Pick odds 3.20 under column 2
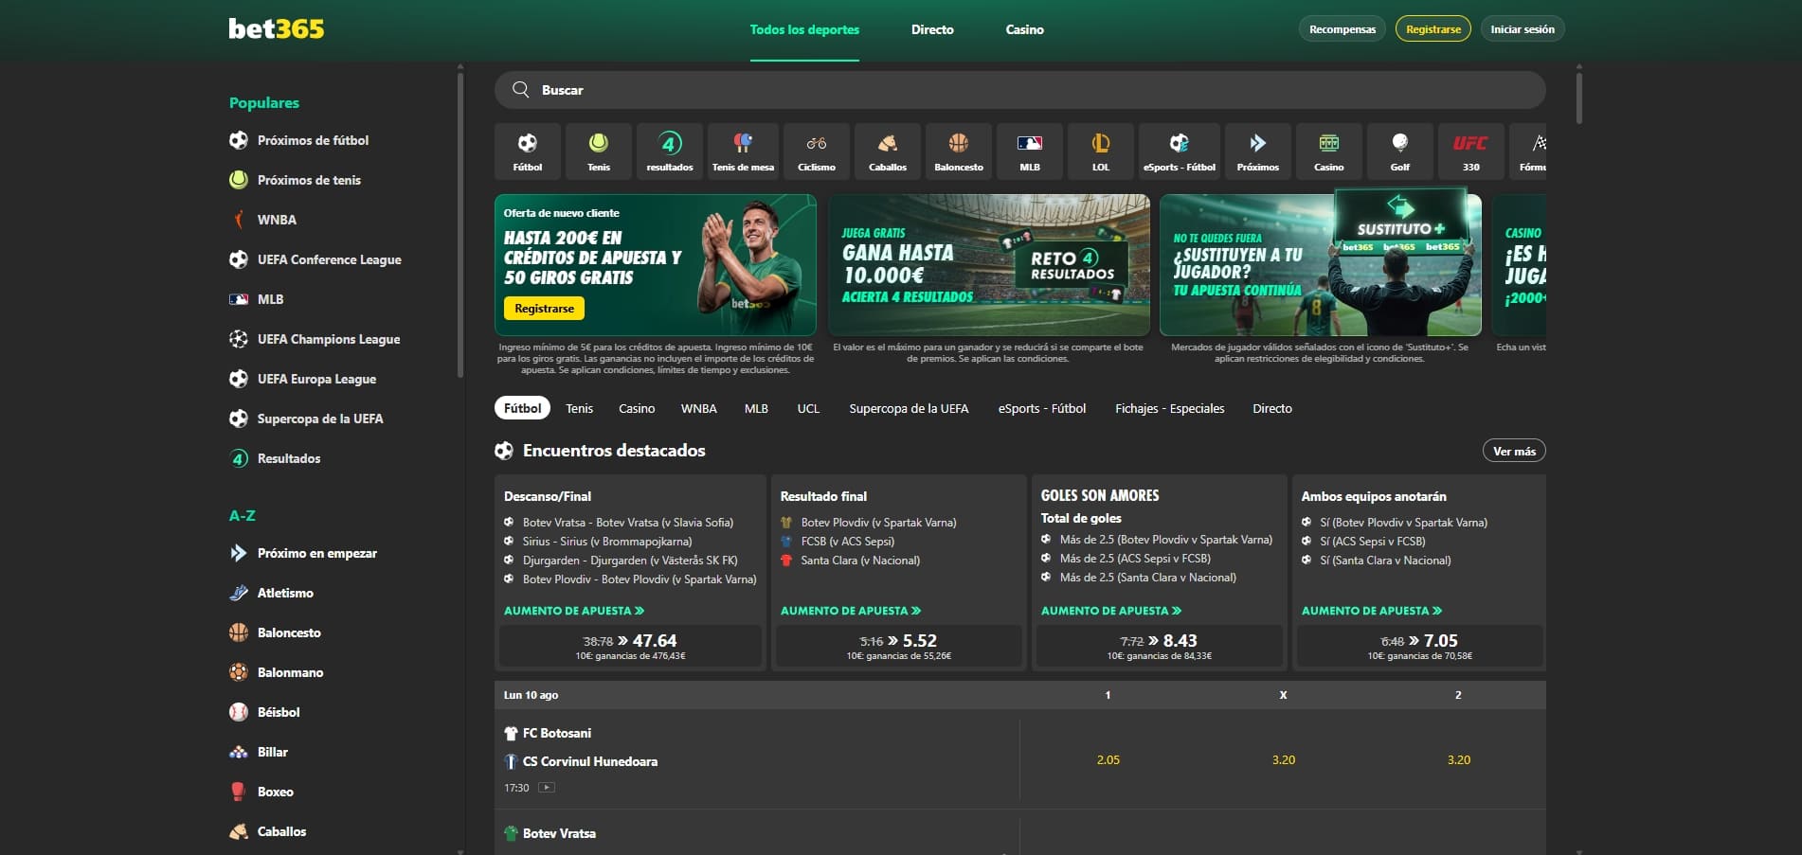The image size is (1802, 855). [1458, 759]
